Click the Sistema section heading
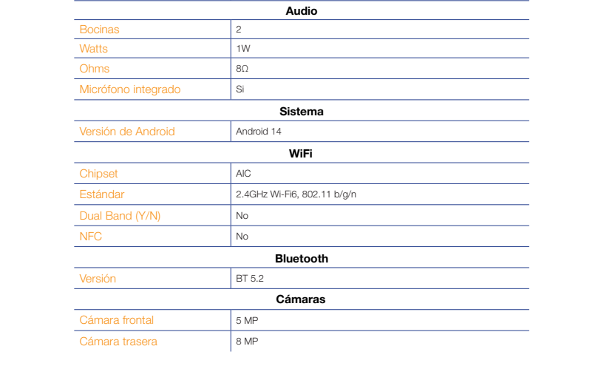601x366 pixels. [x=302, y=112]
